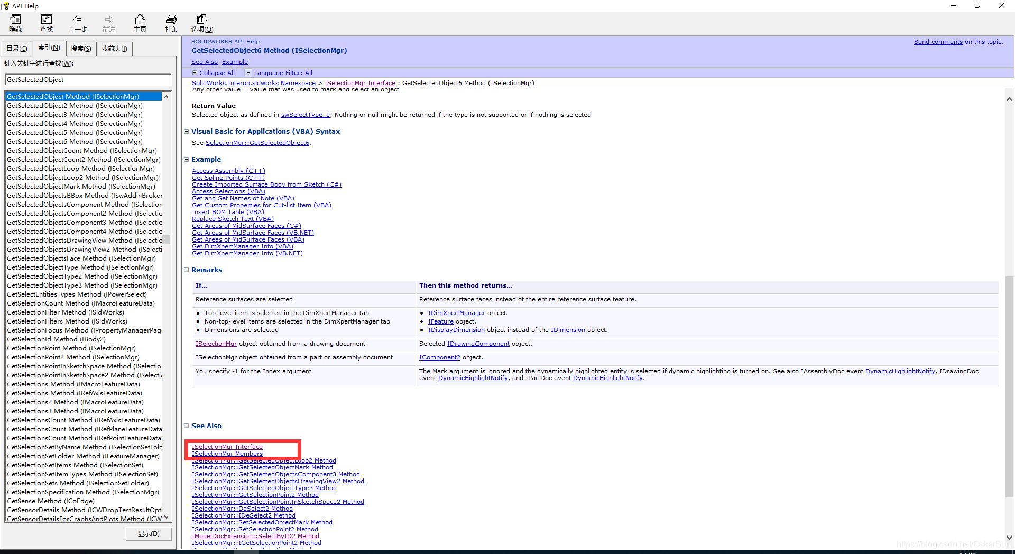
Task: Collapse the Visual Basic for Applications Syntax section
Action: (186, 132)
